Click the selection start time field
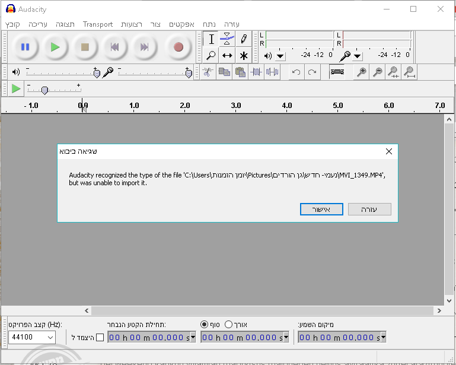456x365 pixels. [152, 337]
